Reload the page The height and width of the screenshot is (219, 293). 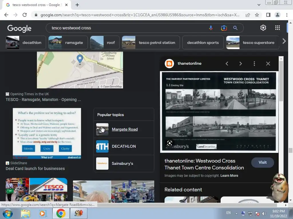pos(25,15)
